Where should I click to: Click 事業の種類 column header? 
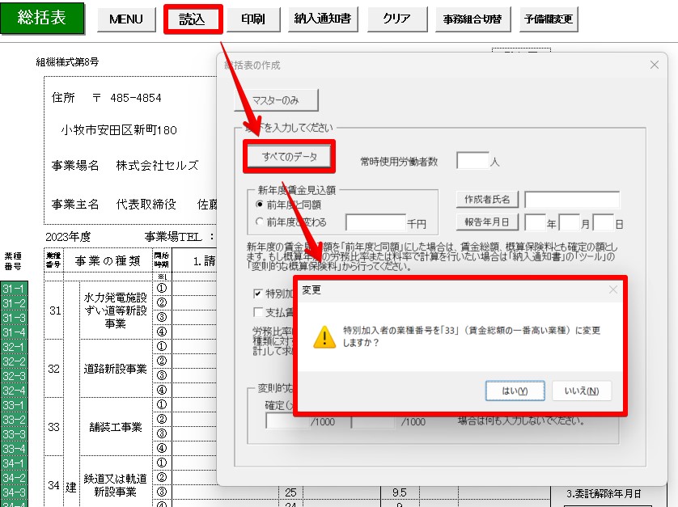point(108,260)
